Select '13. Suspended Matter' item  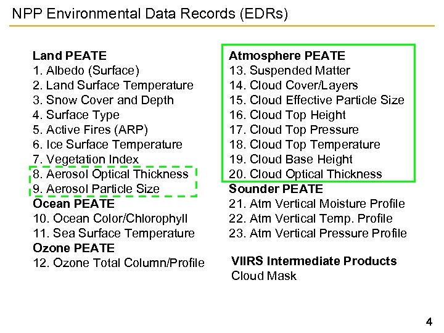click(x=290, y=70)
